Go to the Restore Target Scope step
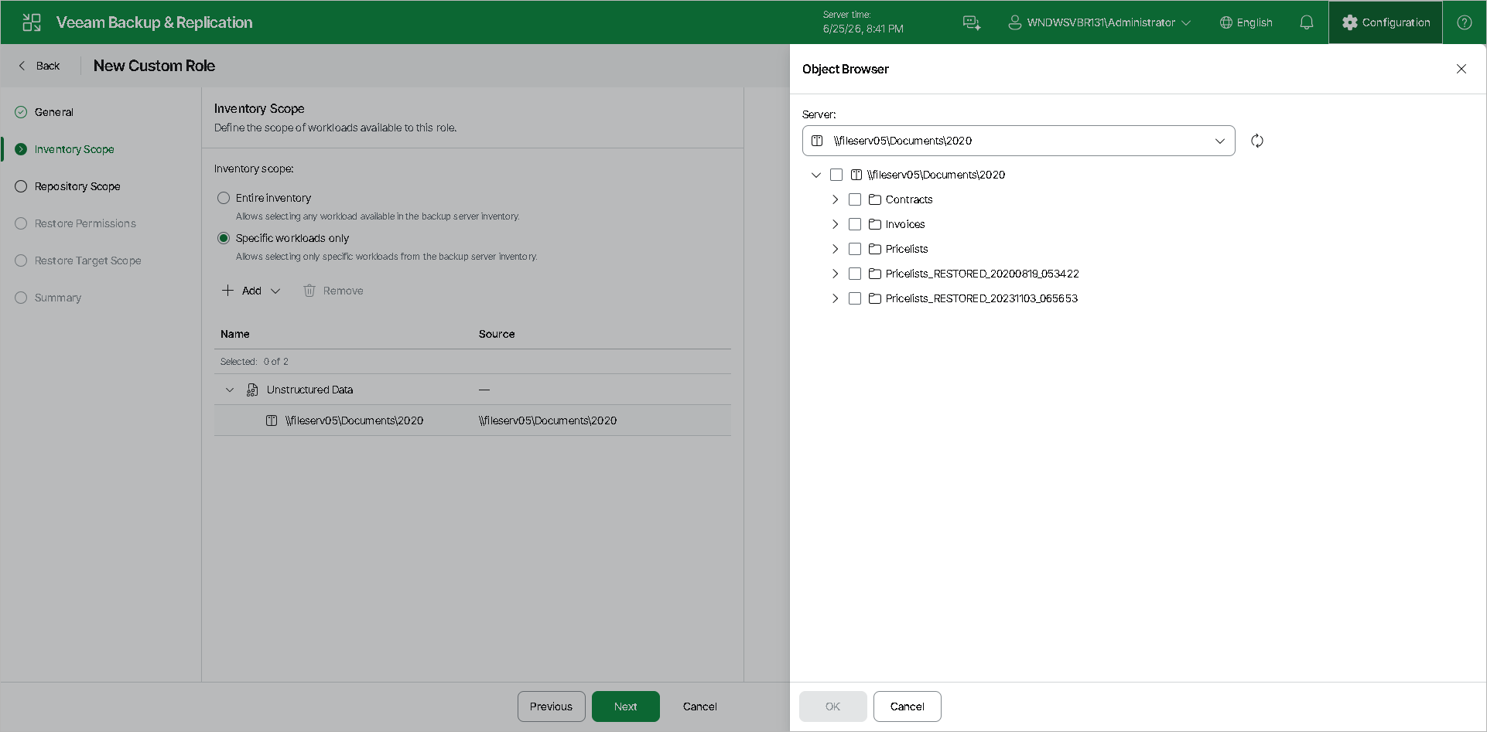1487x732 pixels. [x=87, y=260]
